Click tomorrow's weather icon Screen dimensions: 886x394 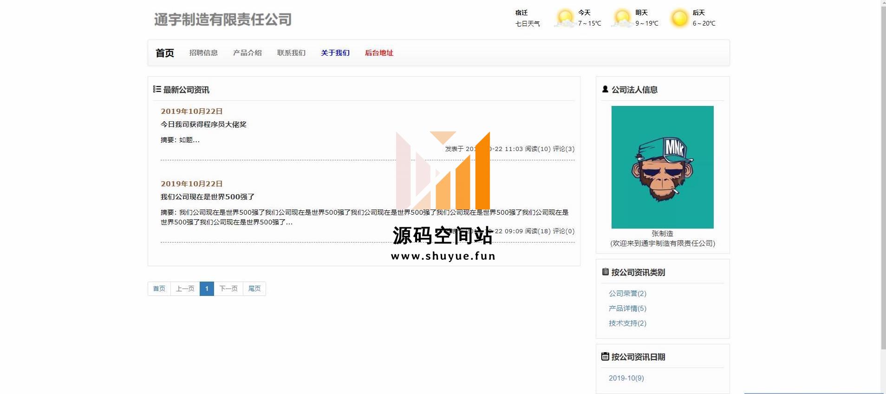coord(622,18)
